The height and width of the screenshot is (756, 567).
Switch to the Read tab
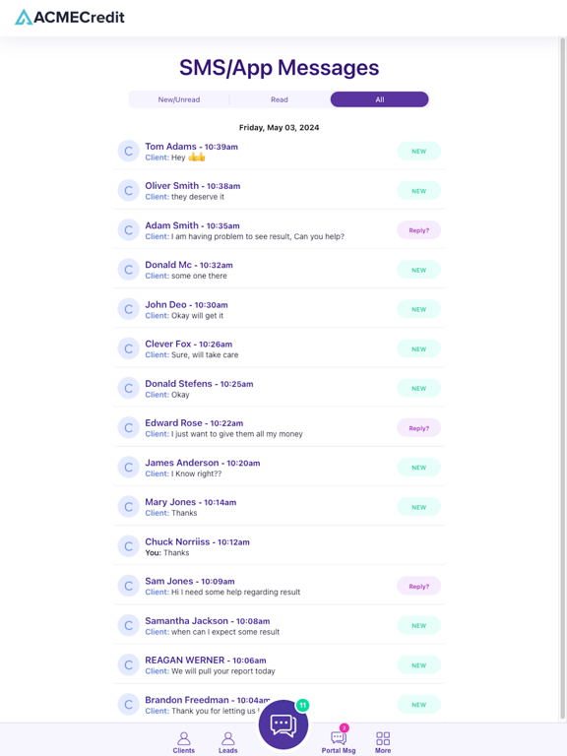tap(280, 99)
